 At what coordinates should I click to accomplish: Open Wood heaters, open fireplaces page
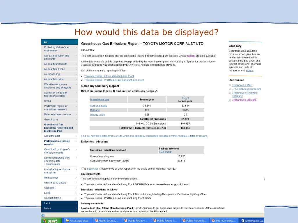click(x=59, y=86)
